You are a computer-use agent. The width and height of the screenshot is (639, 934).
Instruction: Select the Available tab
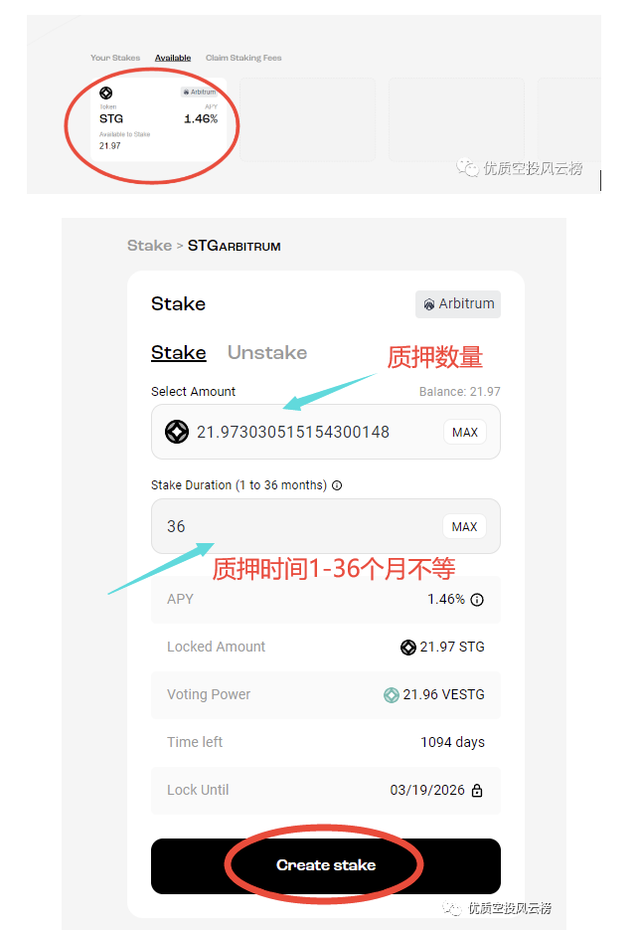[173, 58]
